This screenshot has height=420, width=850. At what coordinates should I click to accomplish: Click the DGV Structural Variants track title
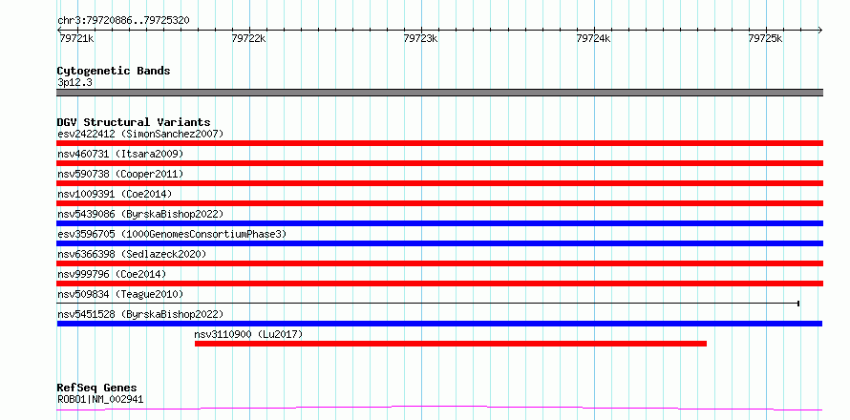(x=134, y=122)
